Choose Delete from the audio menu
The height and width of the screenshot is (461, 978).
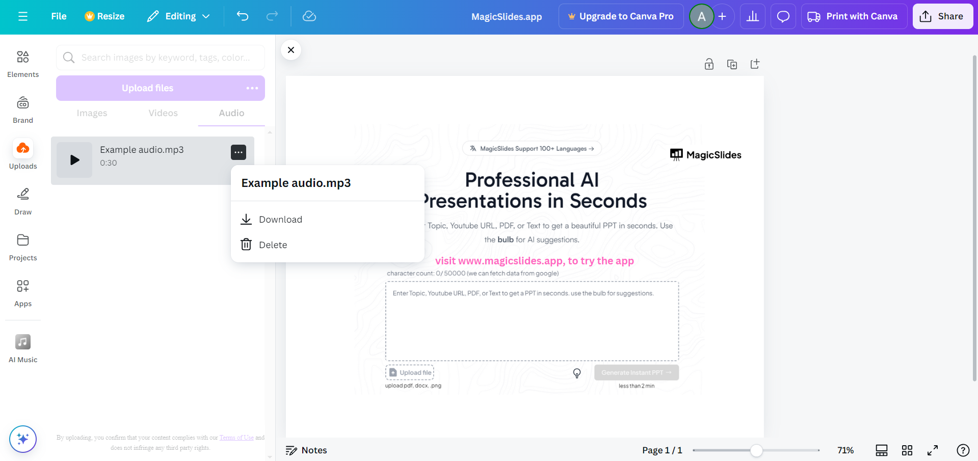point(328,245)
